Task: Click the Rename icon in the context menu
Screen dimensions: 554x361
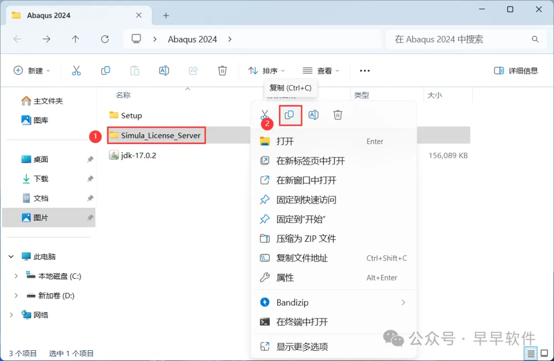Action: coord(313,115)
